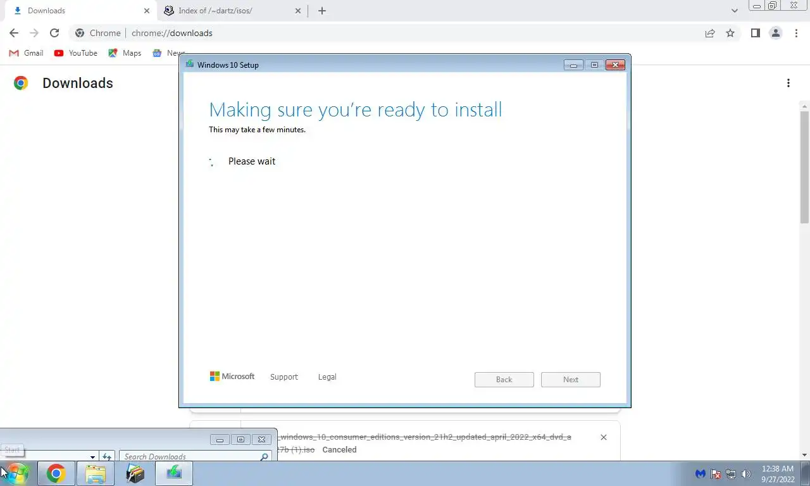Bookmark this tab with the star icon
The height and width of the screenshot is (486, 810).
pyautogui.click(x=730, y=33)
